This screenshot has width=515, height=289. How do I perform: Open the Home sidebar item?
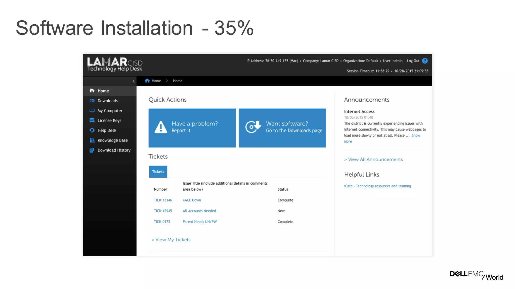coord(110,91)
